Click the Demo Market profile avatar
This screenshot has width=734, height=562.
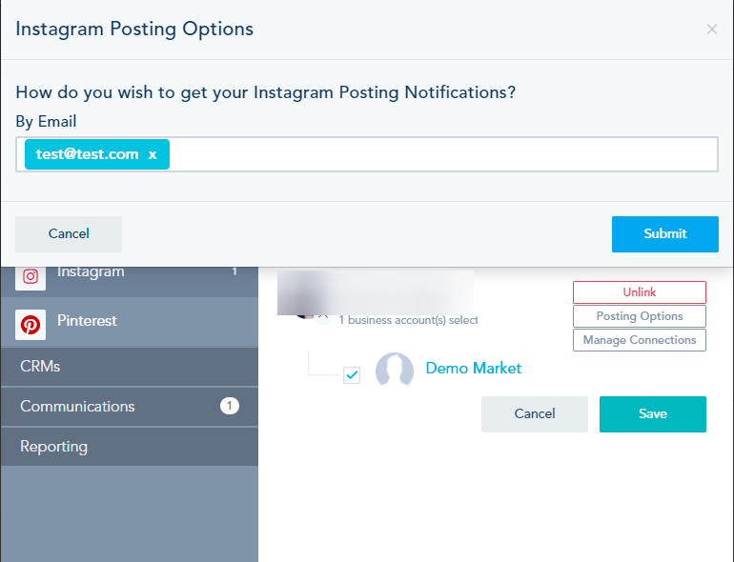point(395,370)
